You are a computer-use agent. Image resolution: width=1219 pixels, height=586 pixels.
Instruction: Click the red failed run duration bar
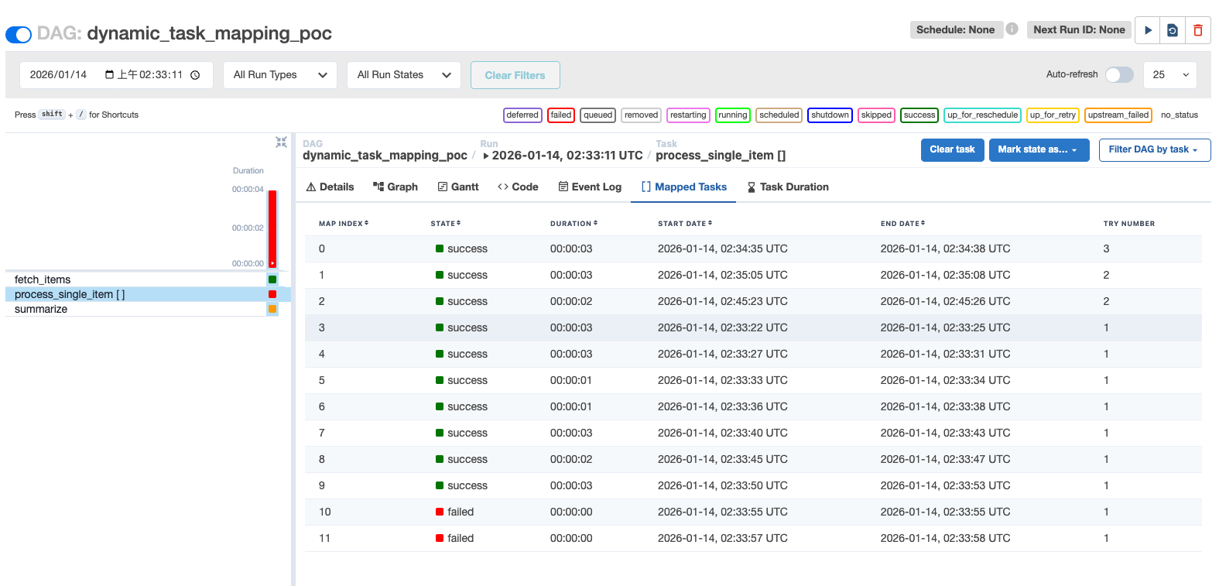pyautogui.click(x=272, y=228)
